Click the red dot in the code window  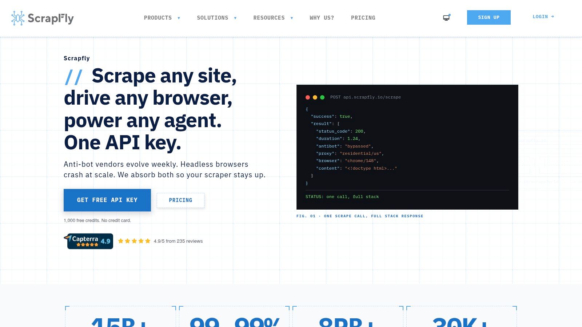[x=308, y=97]
